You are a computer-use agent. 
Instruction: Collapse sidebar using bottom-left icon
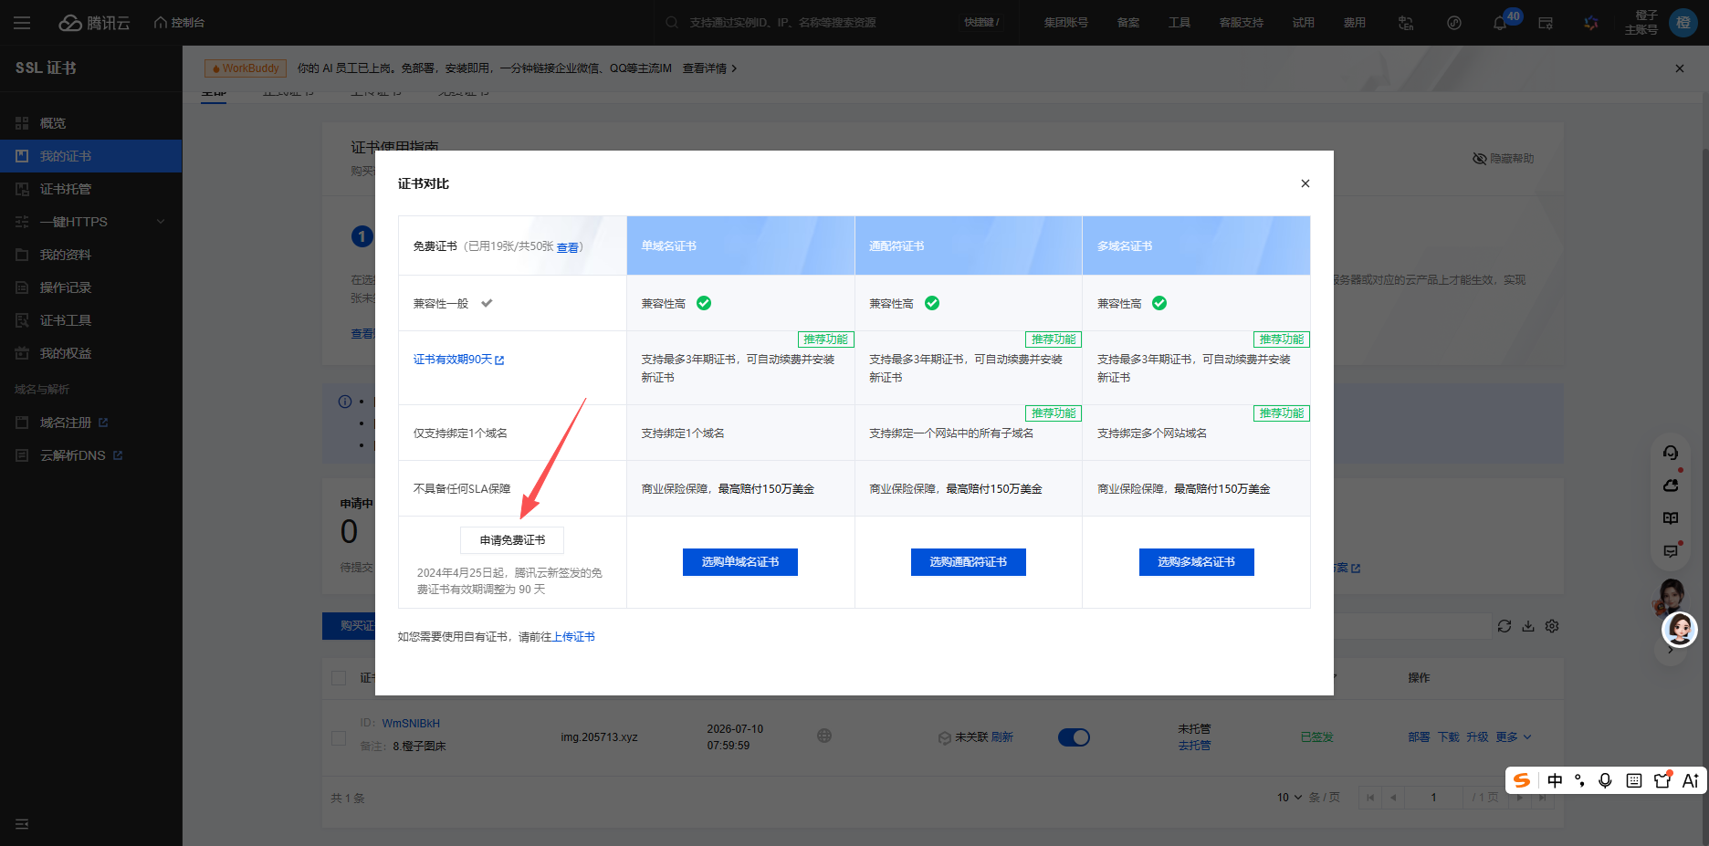(22, 824)
